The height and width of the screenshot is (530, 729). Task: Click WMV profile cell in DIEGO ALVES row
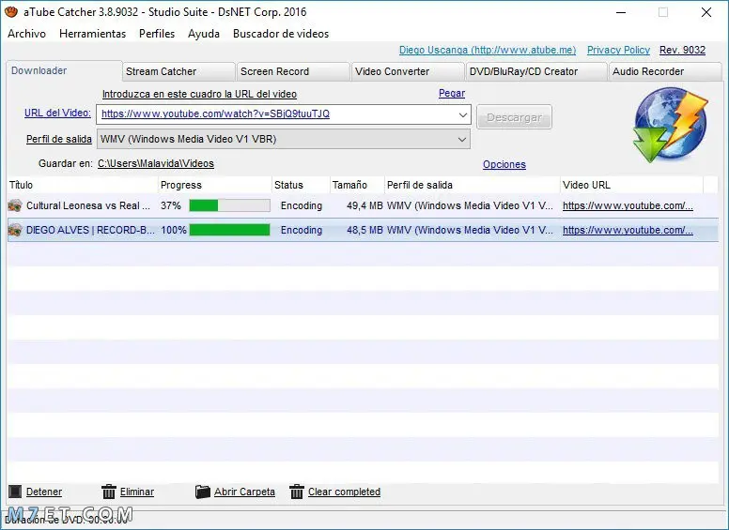tap(470, 230)
